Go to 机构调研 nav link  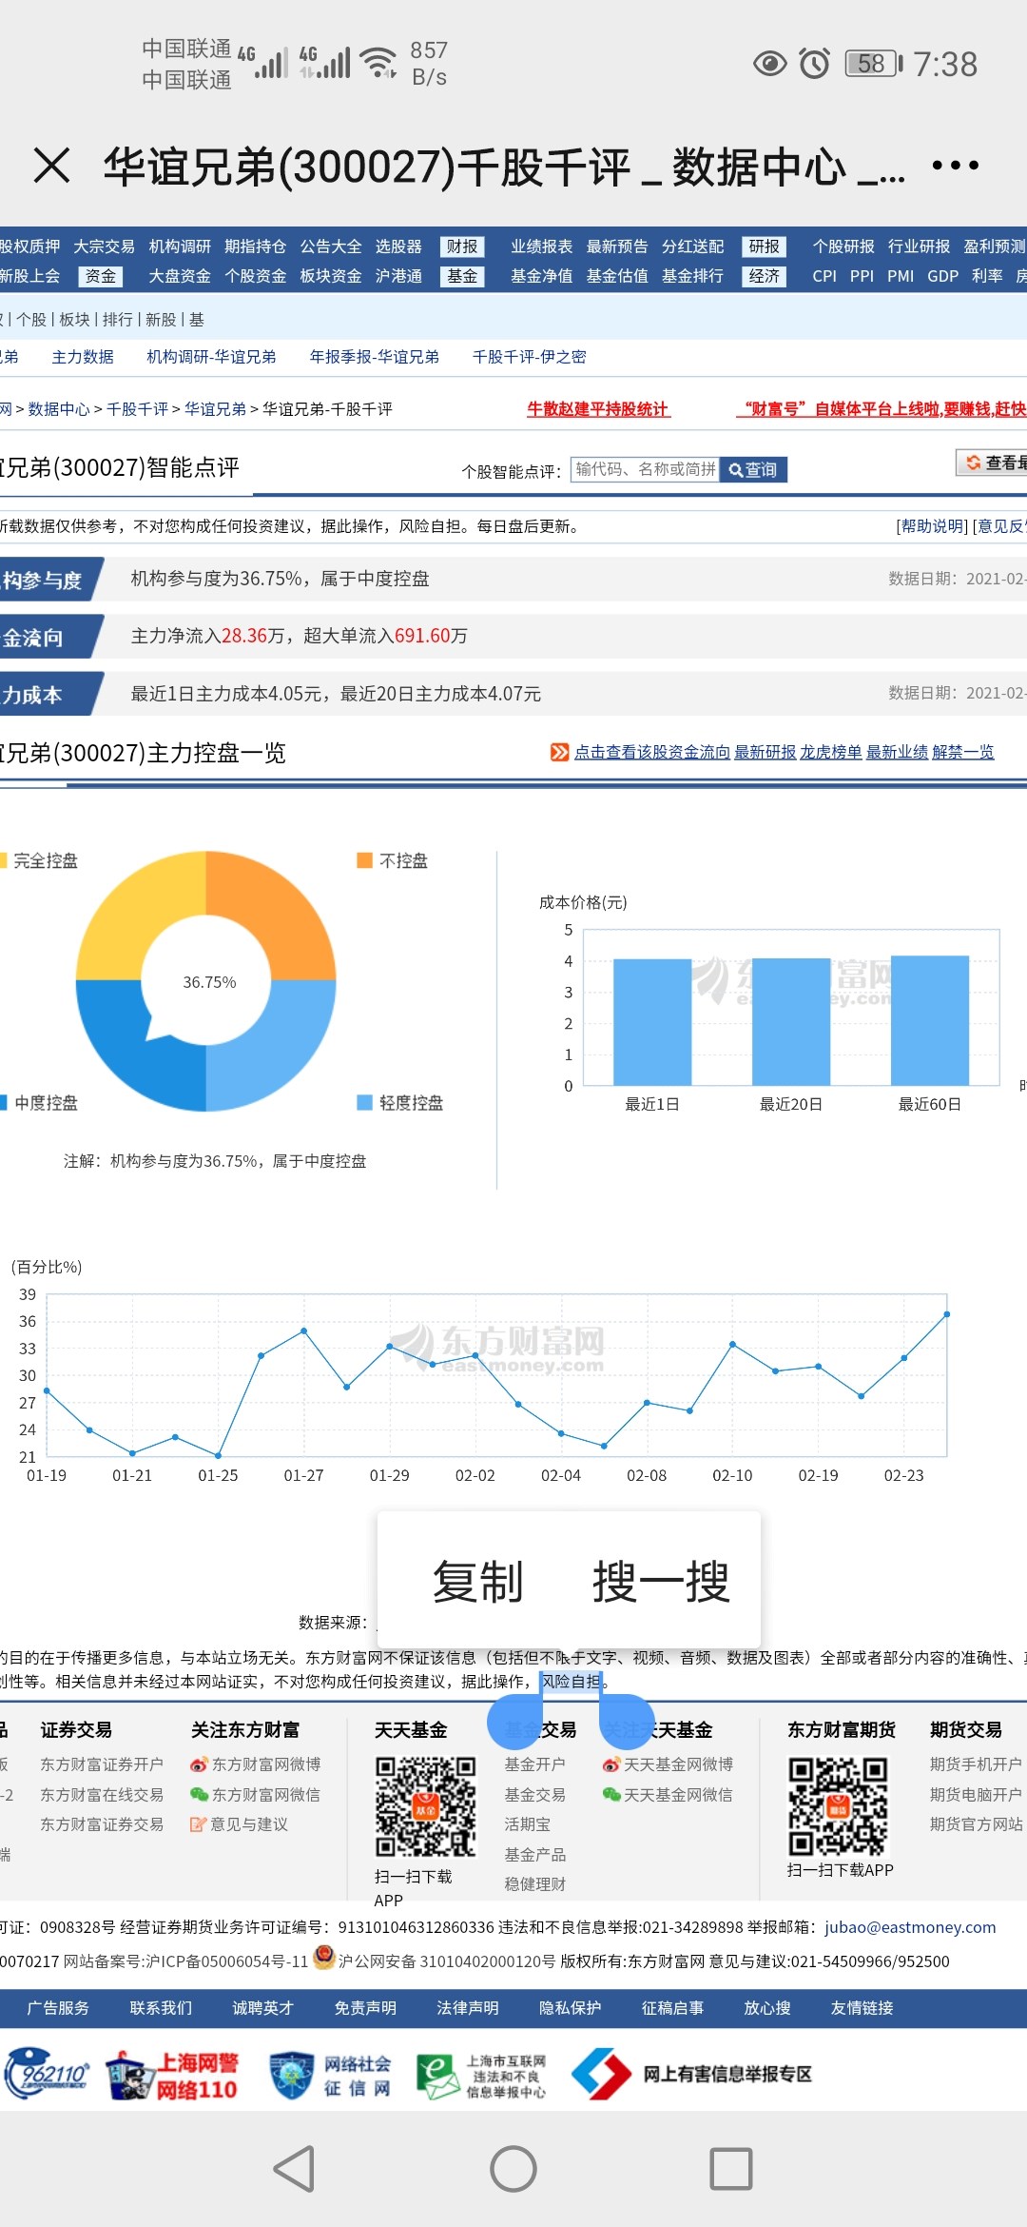pos(180,246)
